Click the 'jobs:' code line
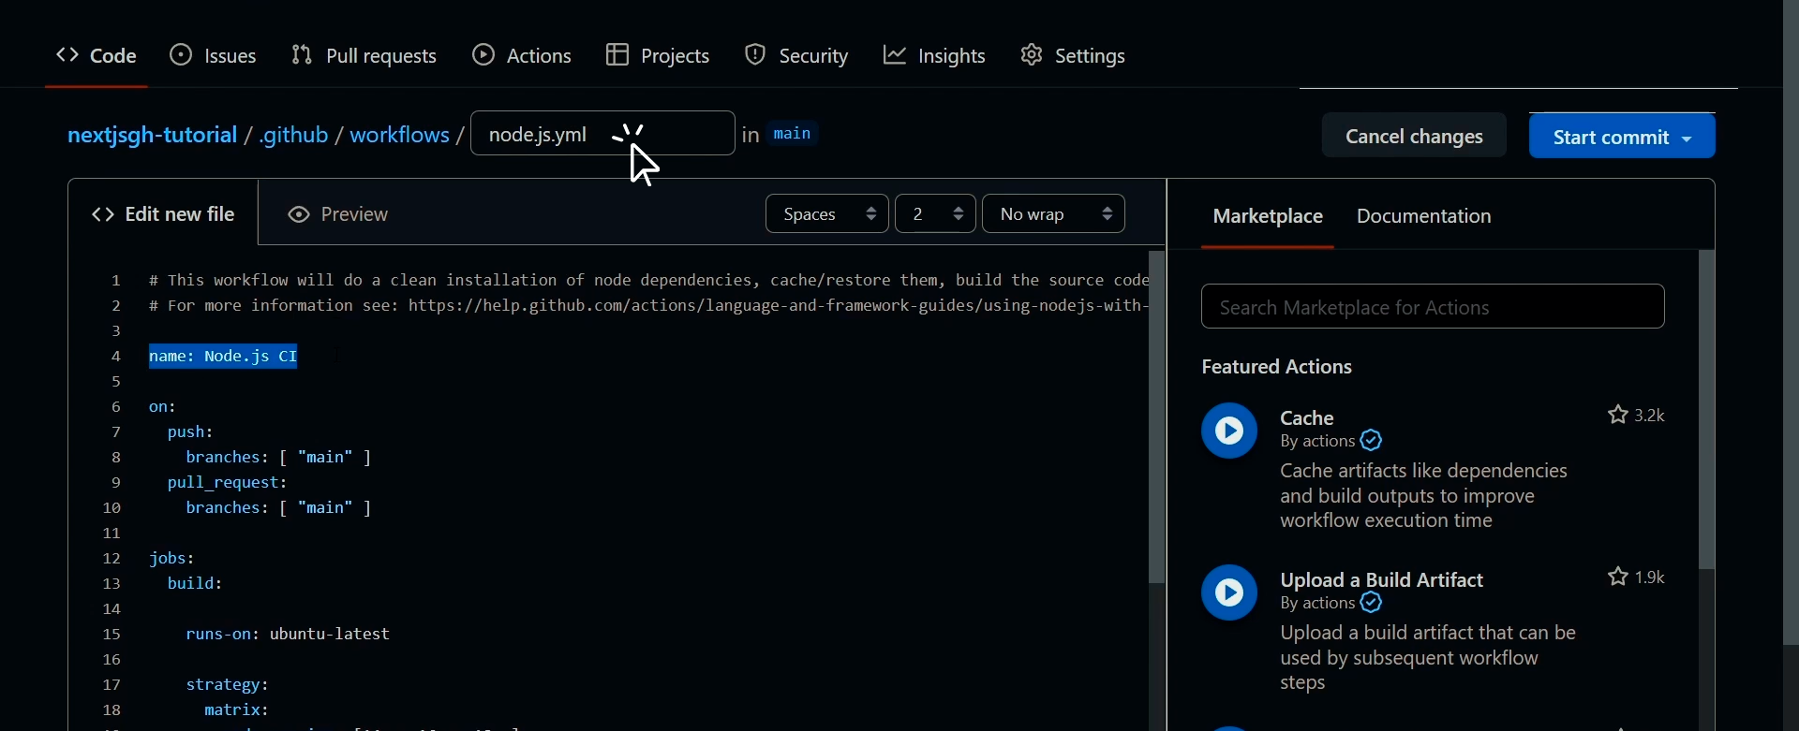Screen dimensions: 1799x731 coord(172,559)
